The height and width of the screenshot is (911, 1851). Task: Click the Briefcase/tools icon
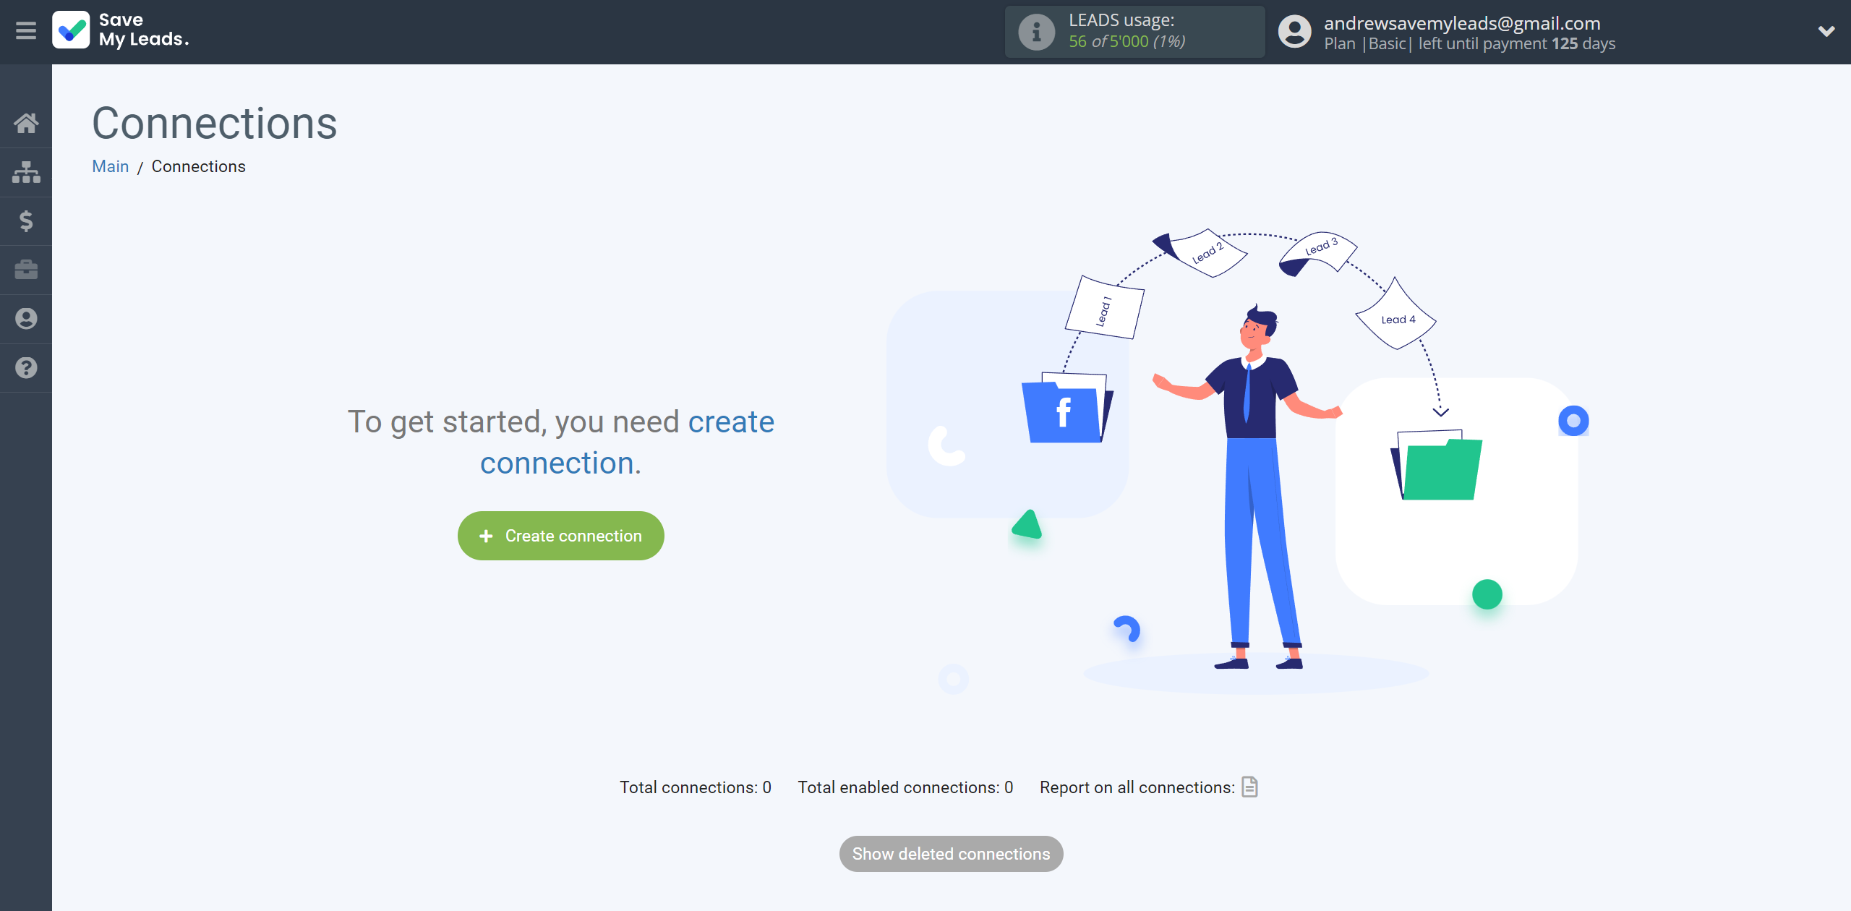pyautogui.click(x=26, y=269)
